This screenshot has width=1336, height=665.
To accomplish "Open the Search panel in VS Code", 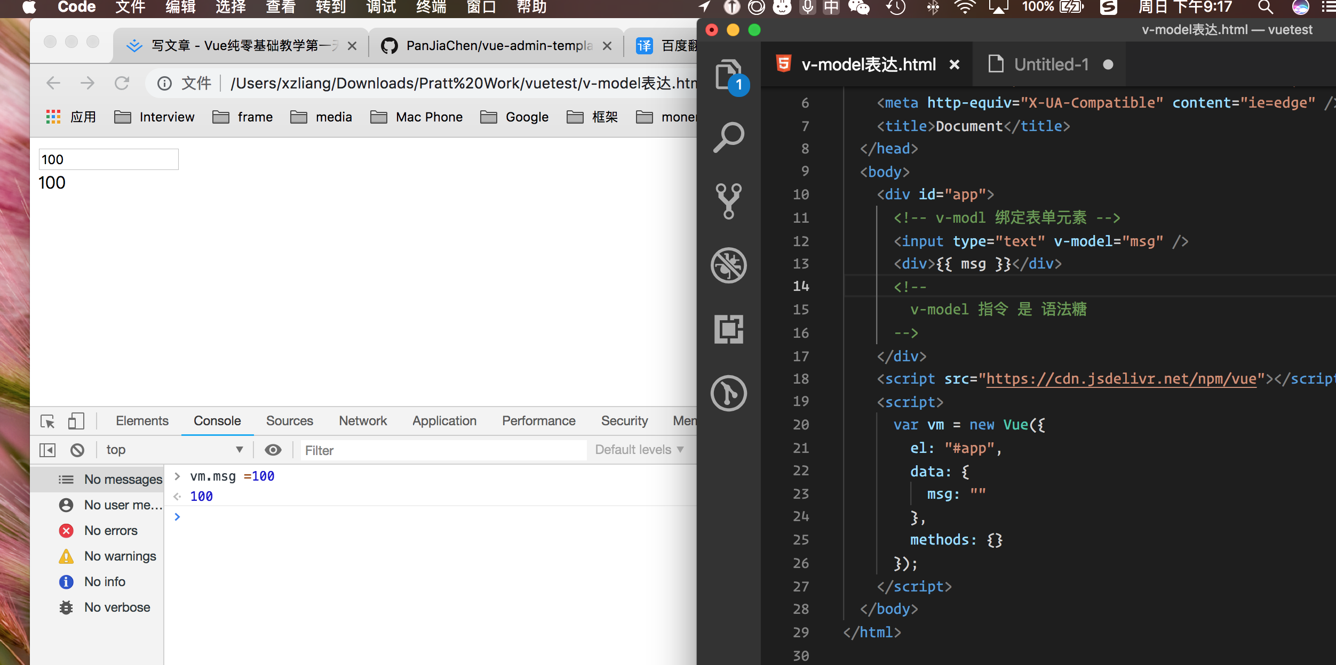I will point(729,137).
